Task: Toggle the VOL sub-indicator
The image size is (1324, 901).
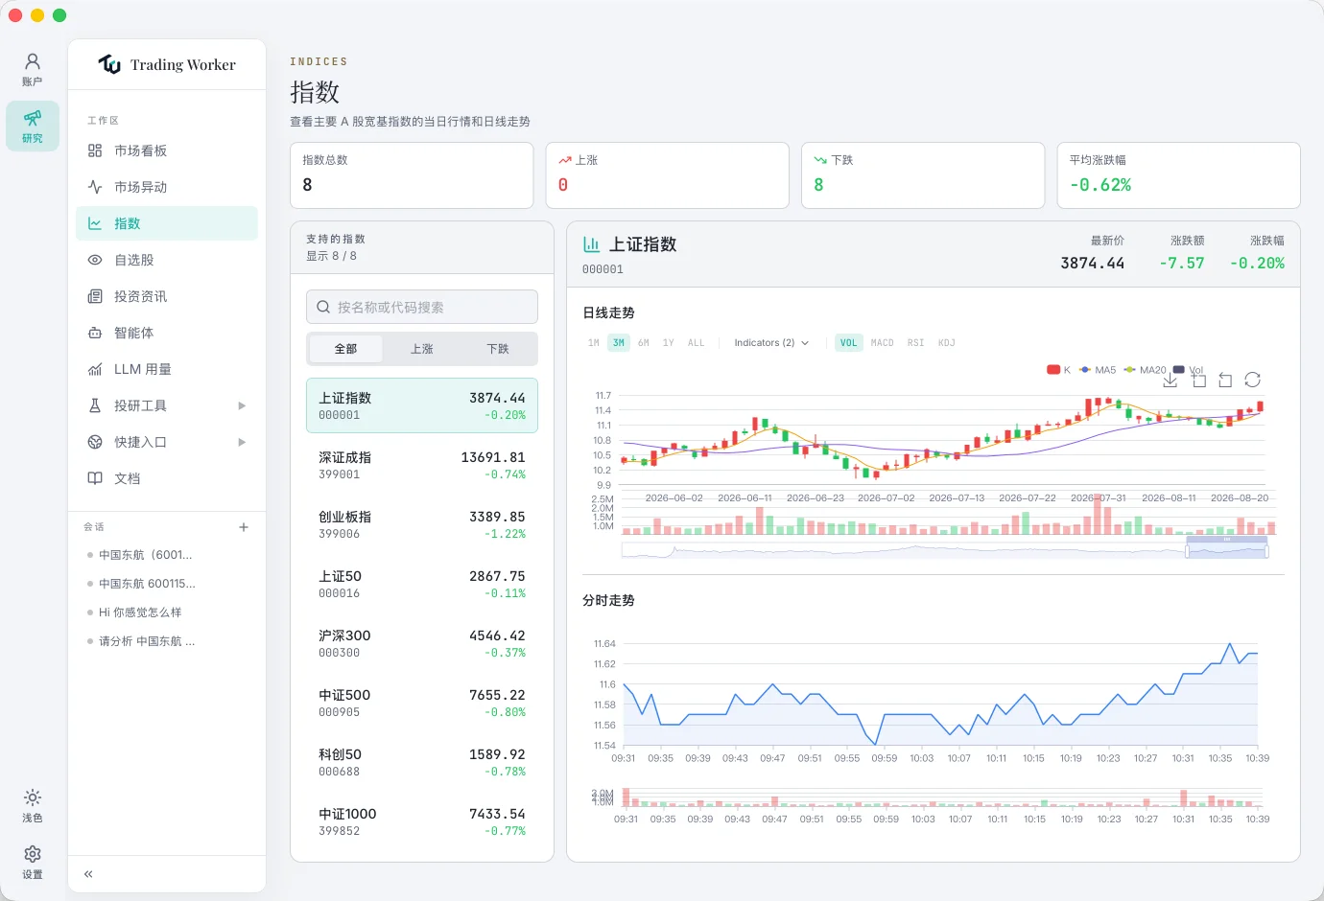Action: [x=849, y=343]
